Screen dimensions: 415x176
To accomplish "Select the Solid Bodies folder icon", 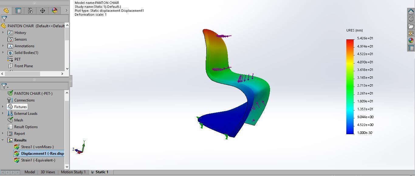I will (x=10, y=53).
